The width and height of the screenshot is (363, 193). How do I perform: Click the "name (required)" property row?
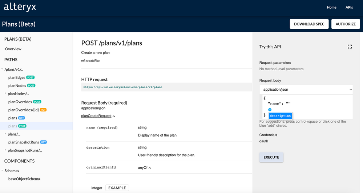coord(169,131)
